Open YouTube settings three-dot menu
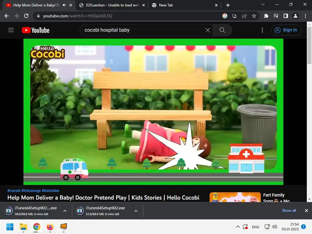312x234 pixels. pyautogui.click(x=262, y=30)
